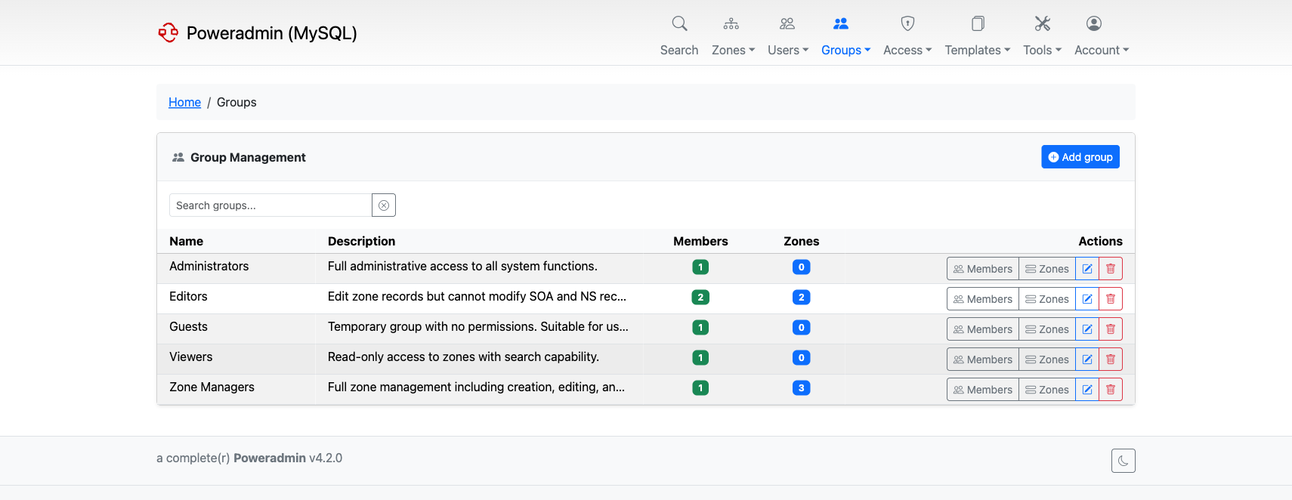Image resolution: width=1292 pixels, height=500 pixels.
Task: Click the Add group button
Action: (x=1080, y=157)
